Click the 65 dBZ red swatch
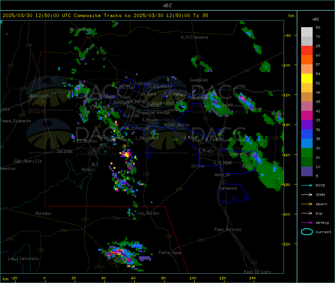The image size is (335, 283). tap(307, 50)
